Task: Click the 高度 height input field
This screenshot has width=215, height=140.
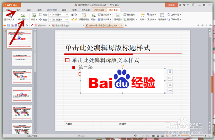Action: pyautogui.click(x=59, y=15)
